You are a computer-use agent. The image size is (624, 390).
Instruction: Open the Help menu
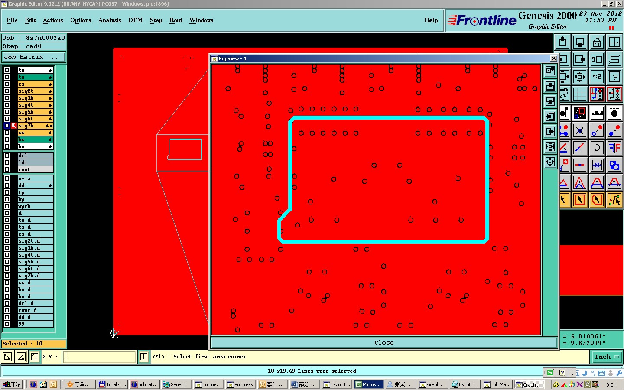point(431,20)
